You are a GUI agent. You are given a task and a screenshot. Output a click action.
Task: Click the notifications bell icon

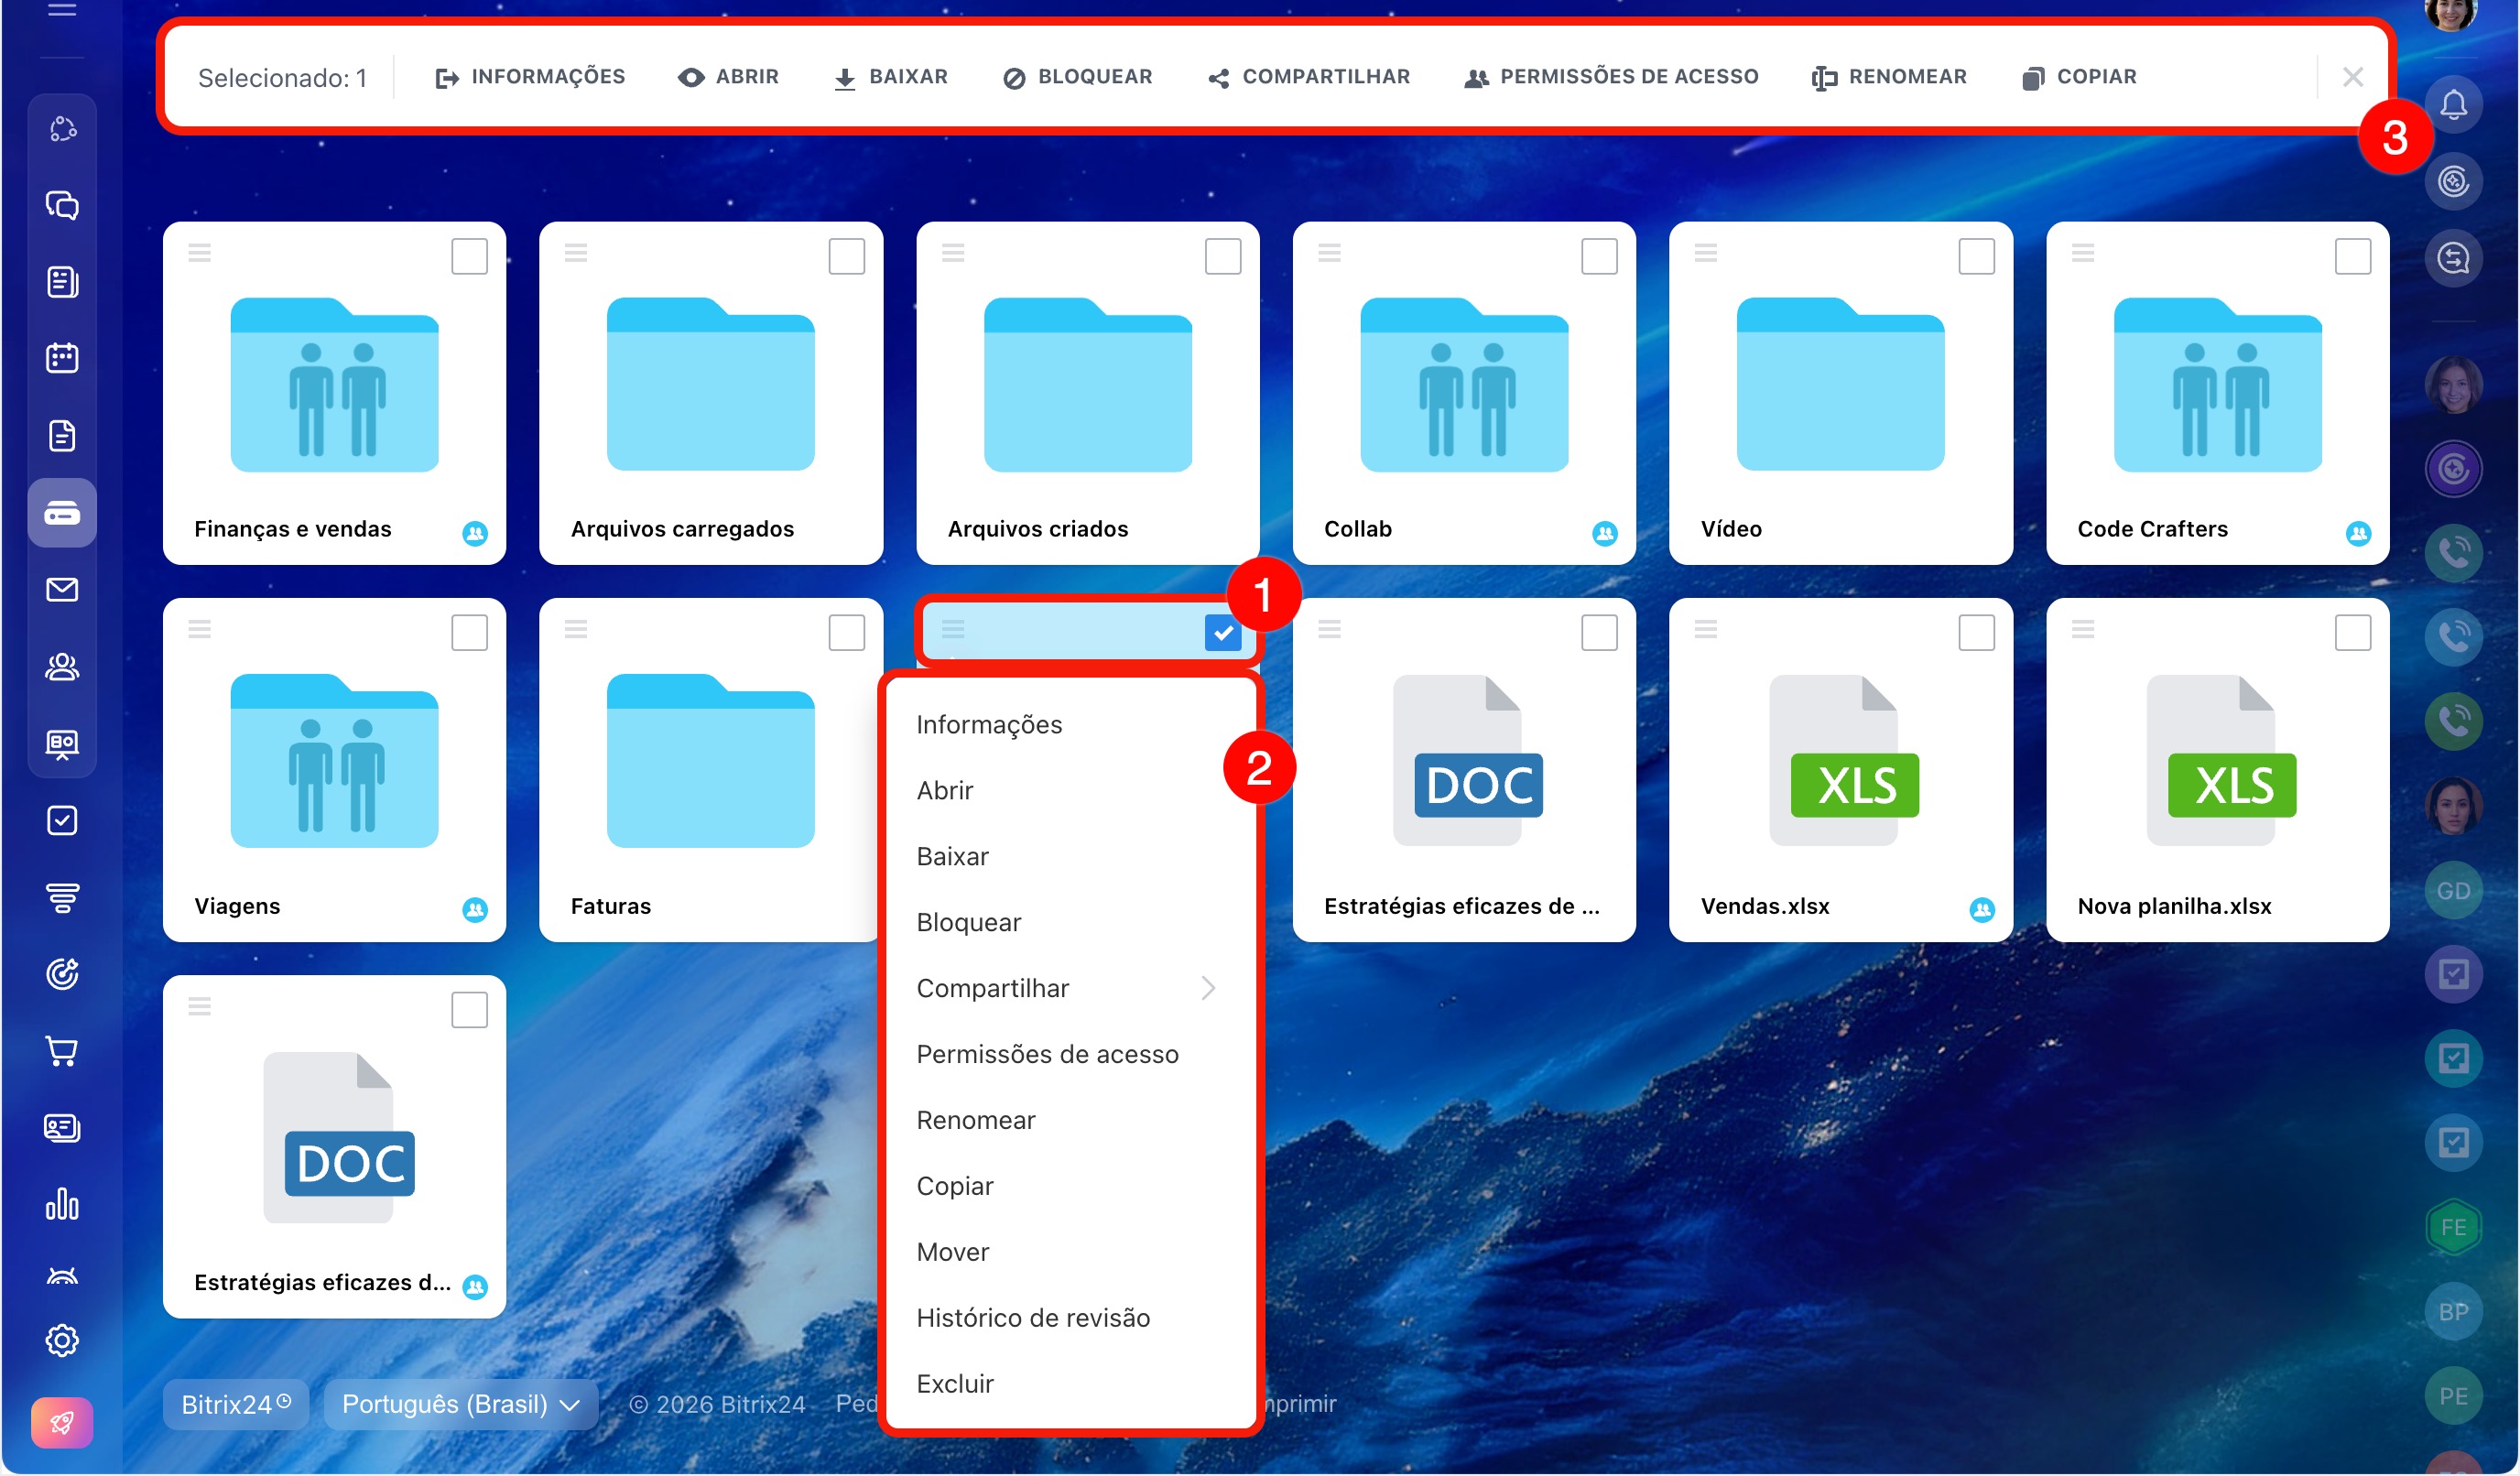click(x=2453, y=105)
